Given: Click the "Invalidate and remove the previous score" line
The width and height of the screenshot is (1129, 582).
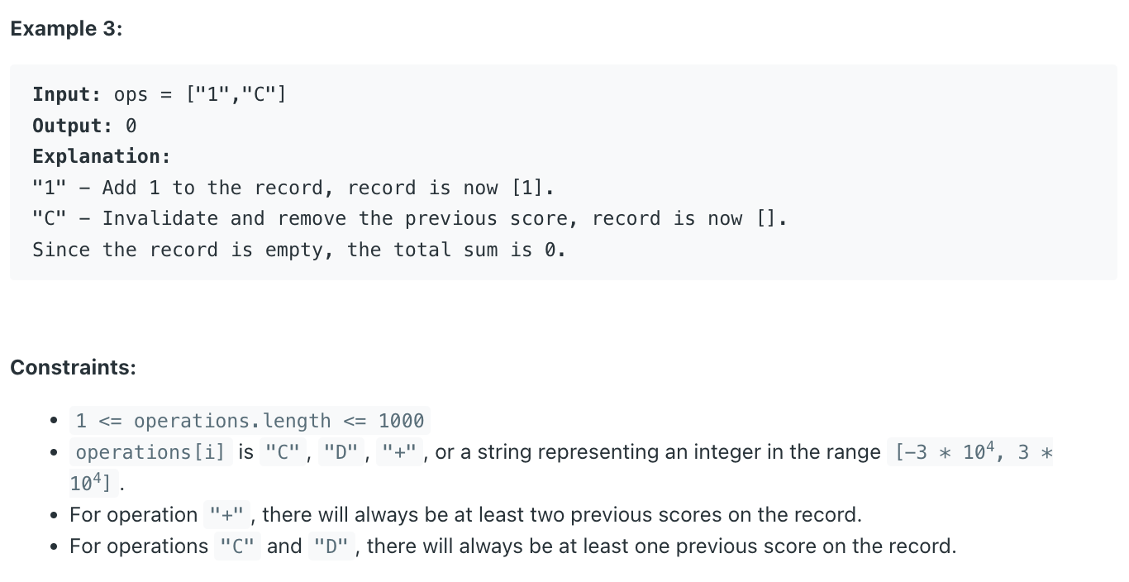Looking at the screenshot, I should pyautogui.click(x=410, y=218).
